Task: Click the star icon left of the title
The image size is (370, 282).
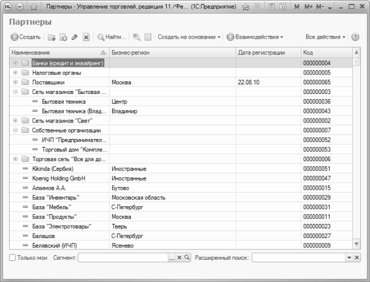Action: [x=34, y=7]
